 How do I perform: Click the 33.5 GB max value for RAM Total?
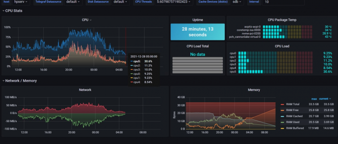(313, 104)
